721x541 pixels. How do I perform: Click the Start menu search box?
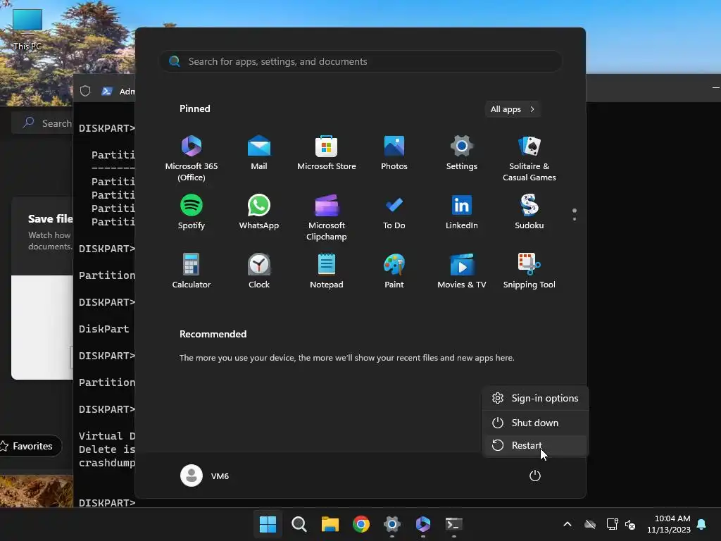[360, 61]
